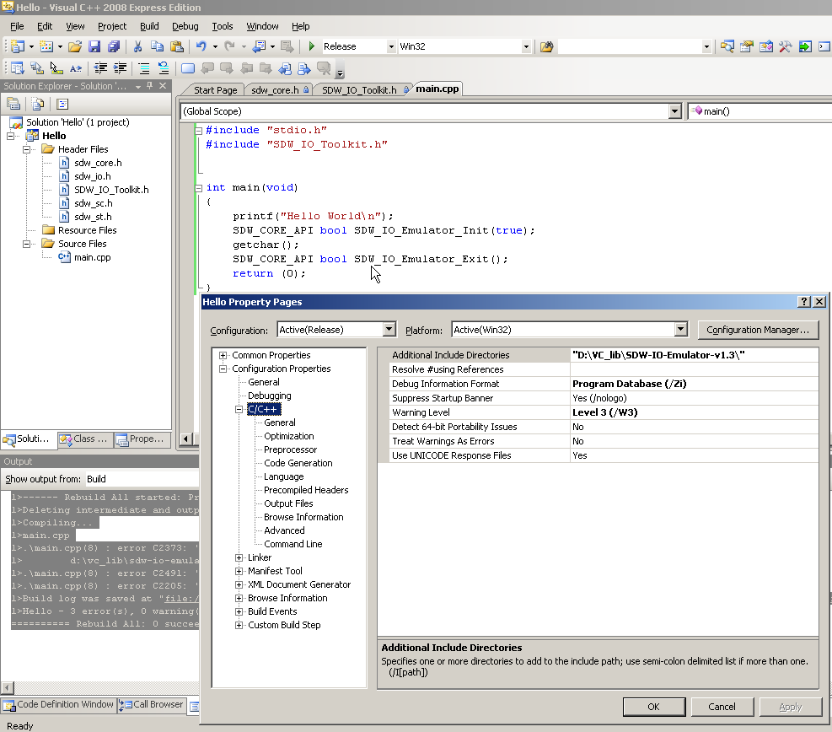Screen dimensions: 832x732
Task: Switch to the Class View tab at panel bottom
Action: pyautogui.click(x=84, y=439)
